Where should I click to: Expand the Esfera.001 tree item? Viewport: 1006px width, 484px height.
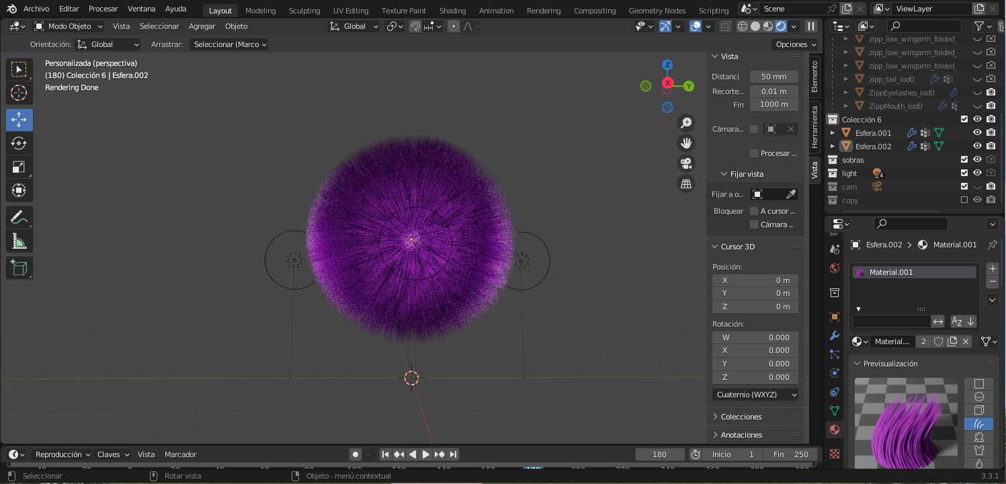tap(833, 133)
